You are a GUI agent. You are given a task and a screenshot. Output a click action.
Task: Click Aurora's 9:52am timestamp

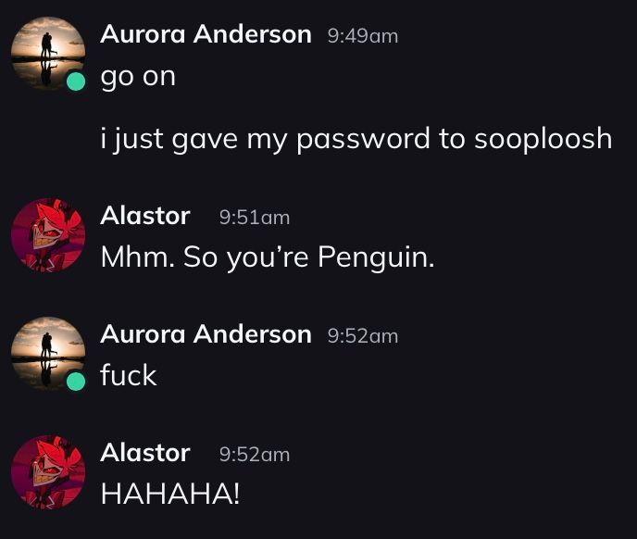click(x=363, y=336)
